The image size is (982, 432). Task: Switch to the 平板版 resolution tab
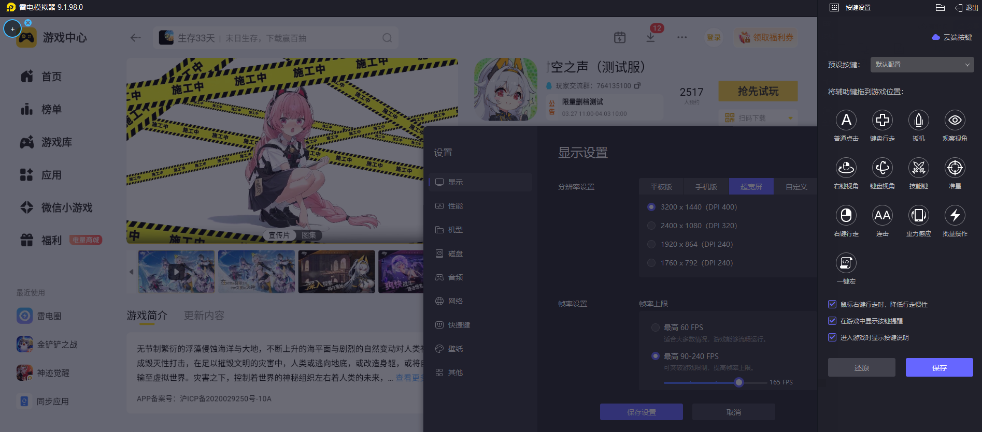coord(661,187)
